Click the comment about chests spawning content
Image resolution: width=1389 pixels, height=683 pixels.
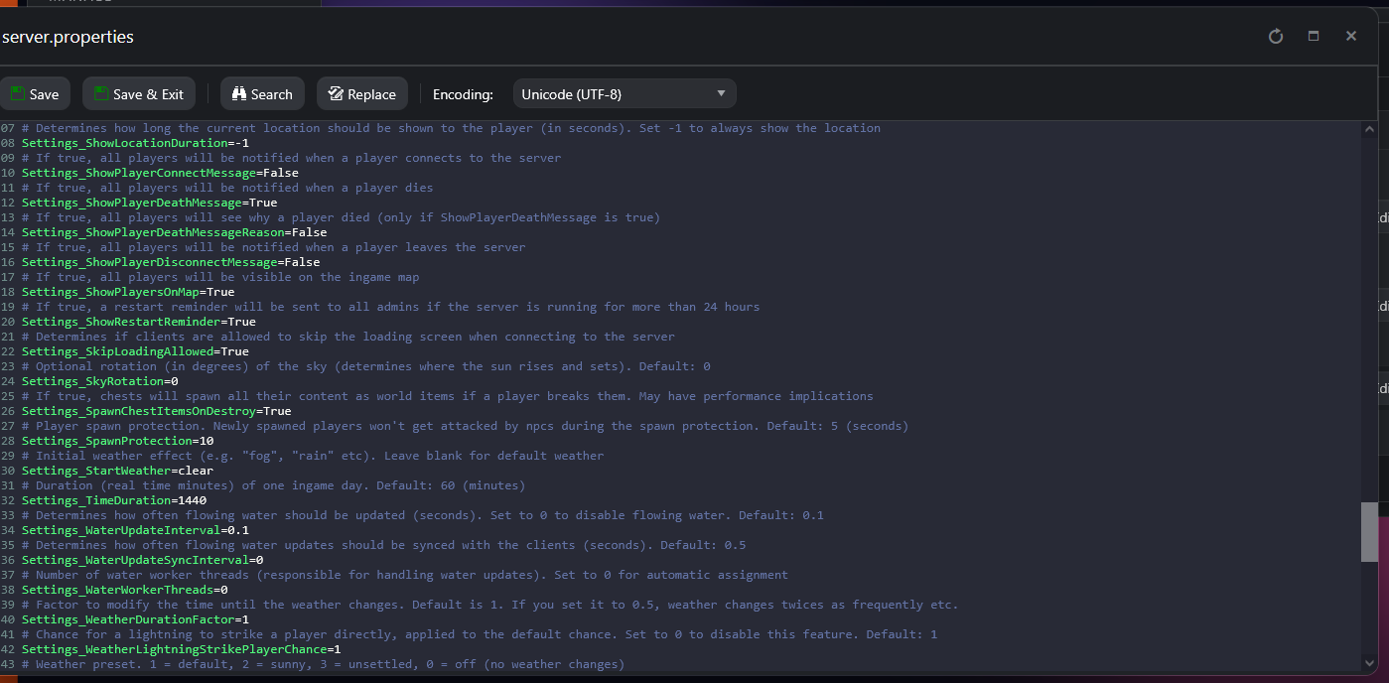447,396
